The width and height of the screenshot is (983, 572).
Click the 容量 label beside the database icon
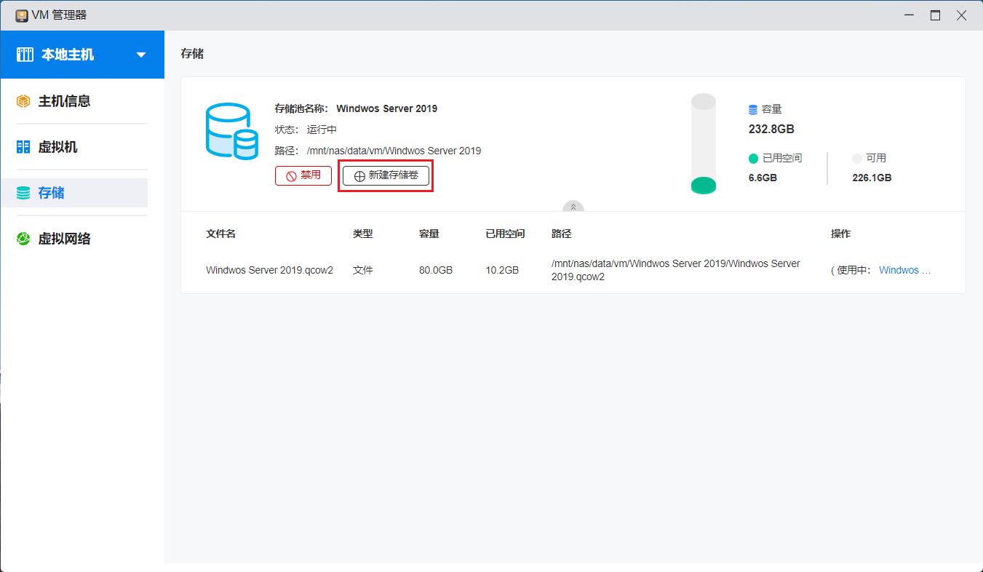point(771,109)
